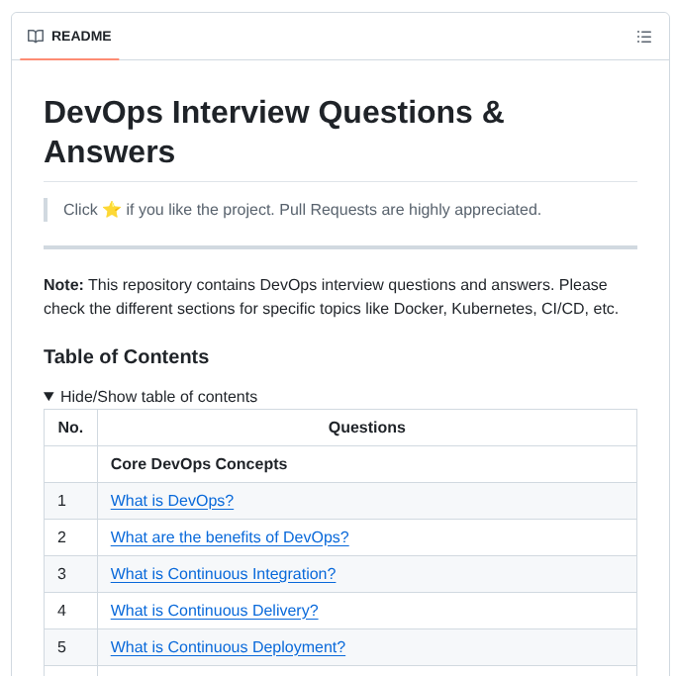Viewport: 676px width, 676px height.
Task: Open "What are the benefits of DevOps?" link
Action: (230, 537)
